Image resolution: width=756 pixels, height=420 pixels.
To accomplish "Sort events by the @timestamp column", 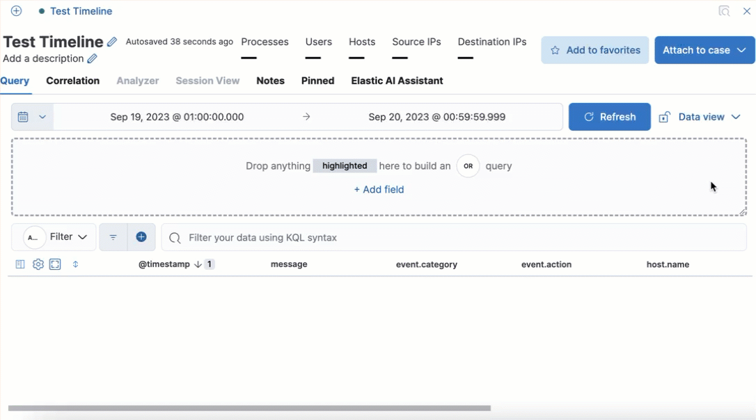I will point(164,264).
